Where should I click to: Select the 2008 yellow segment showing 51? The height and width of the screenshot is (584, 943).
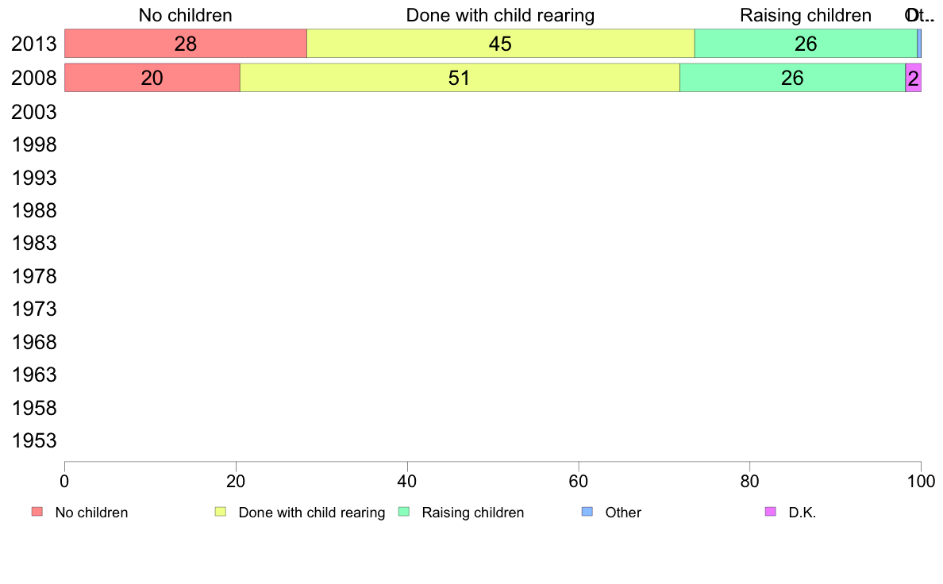[x=460, y=78]
